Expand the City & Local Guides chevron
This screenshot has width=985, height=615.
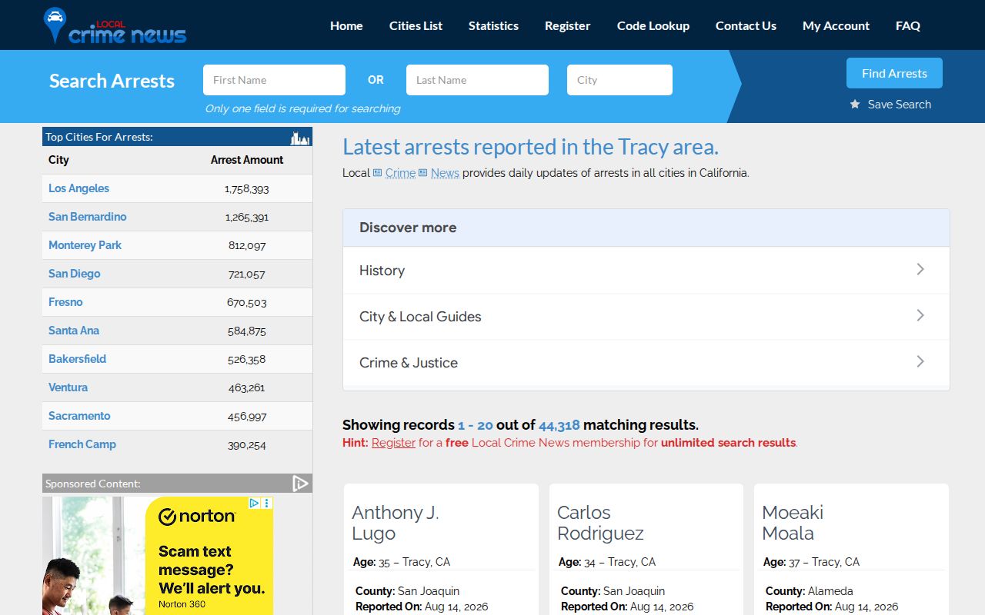click(920, 315)
